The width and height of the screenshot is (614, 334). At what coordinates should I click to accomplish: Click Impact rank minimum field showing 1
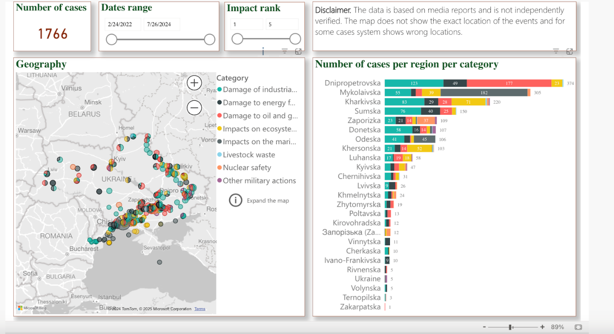pos(246,24)
